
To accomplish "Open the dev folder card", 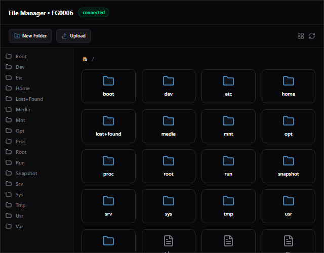I will 169,86.
